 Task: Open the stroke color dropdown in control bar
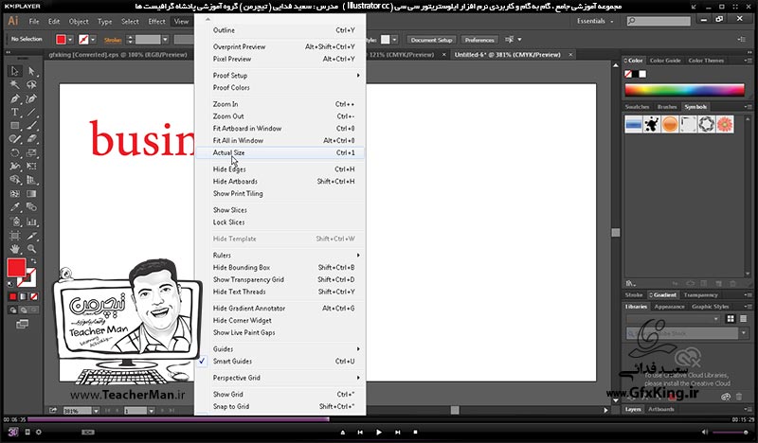point(93,39)
